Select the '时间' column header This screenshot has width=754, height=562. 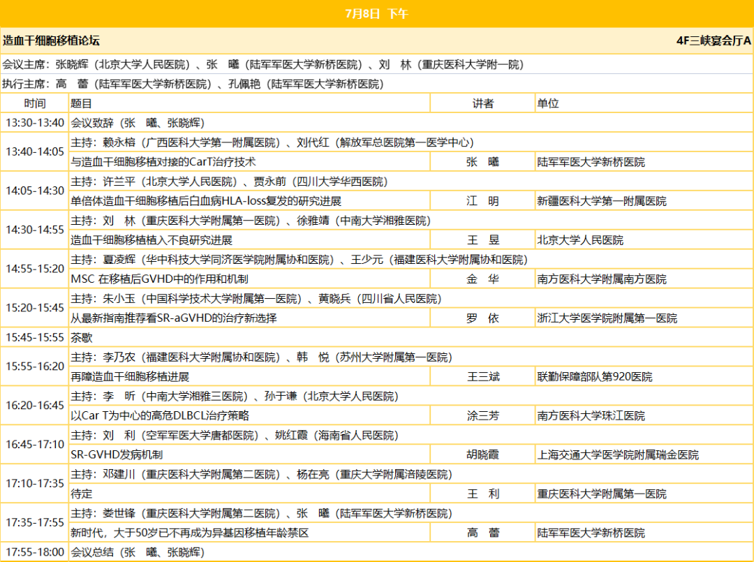tap(35, 103)
